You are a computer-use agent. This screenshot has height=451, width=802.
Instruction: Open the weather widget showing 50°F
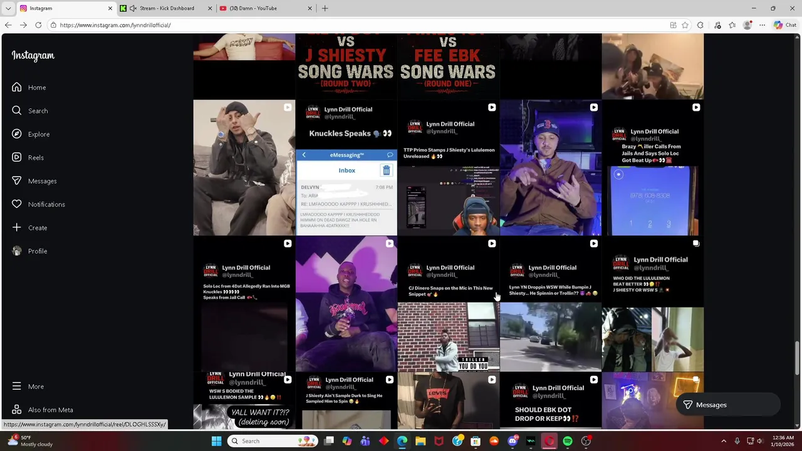(30, 441)
